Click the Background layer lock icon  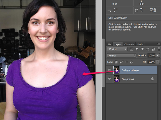[152, 79]
